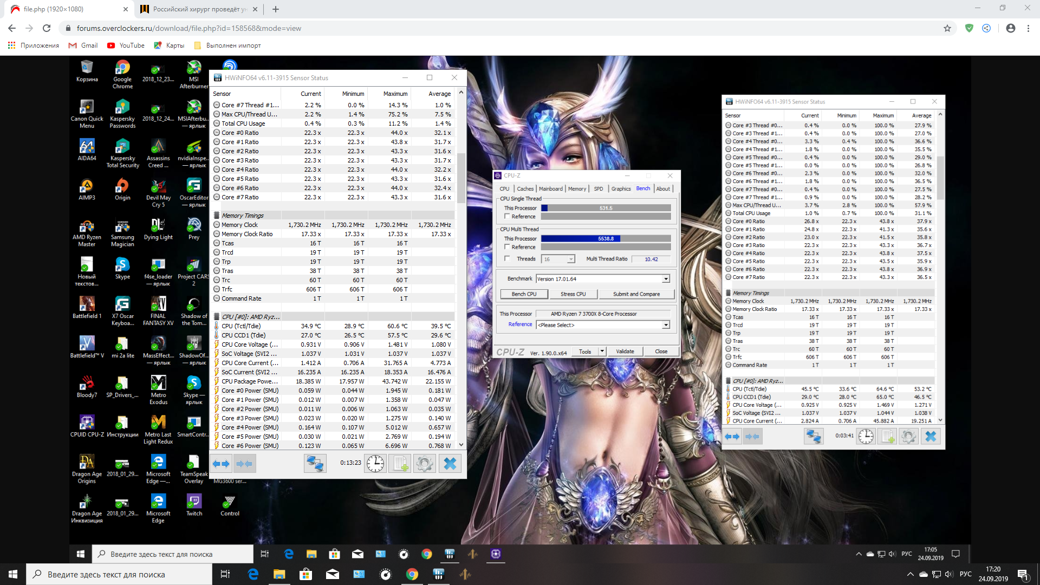Click the expand arrows icon in left HWiNFO toolbar
Screen dimensions: 1040x585
tap(221, 464)
